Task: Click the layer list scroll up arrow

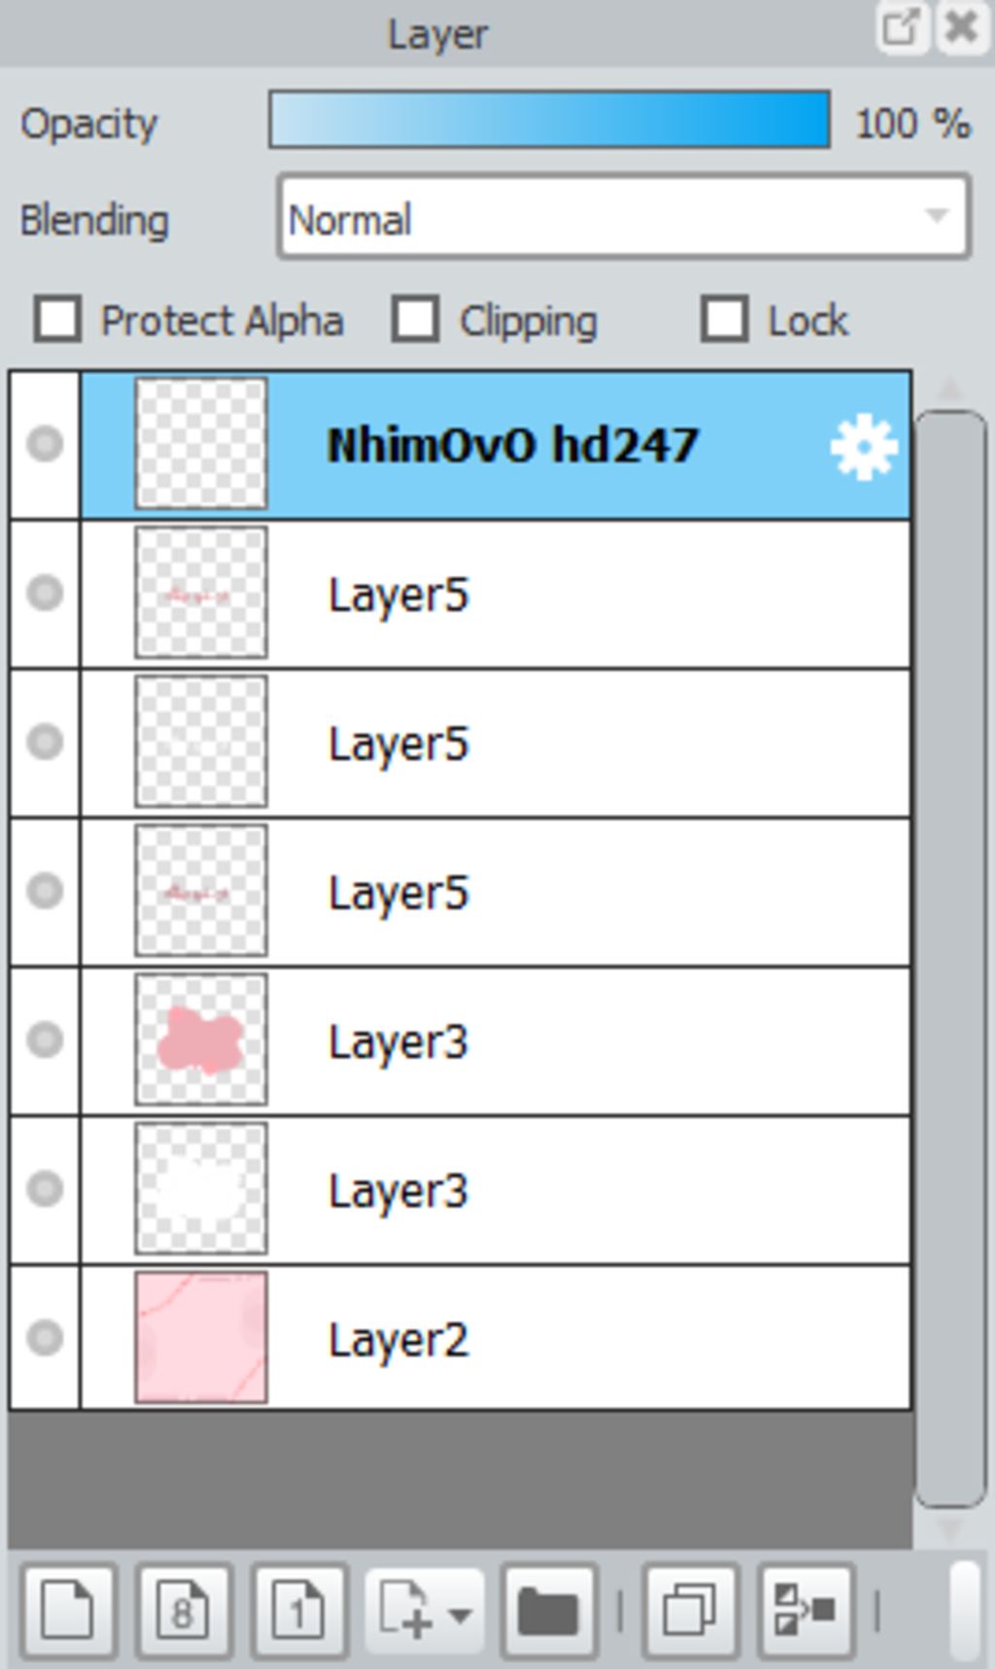Action: pos(950,391)
